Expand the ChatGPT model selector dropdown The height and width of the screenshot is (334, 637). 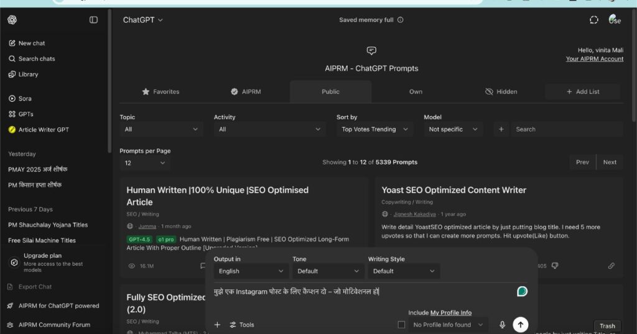(142, 20)
